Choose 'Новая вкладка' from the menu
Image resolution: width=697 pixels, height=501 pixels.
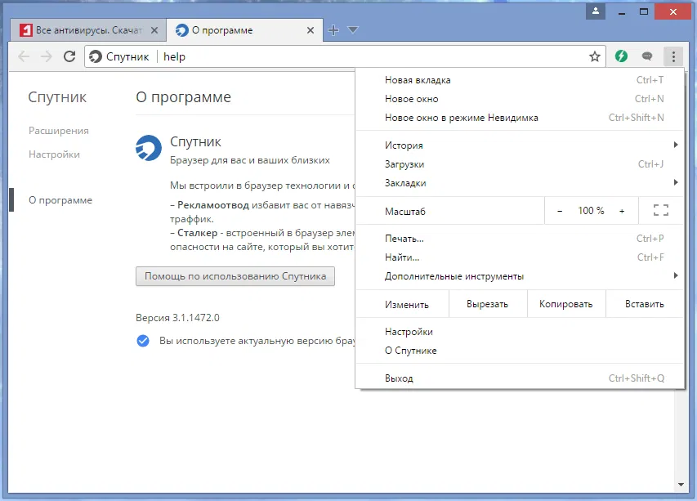pos(520,80)
